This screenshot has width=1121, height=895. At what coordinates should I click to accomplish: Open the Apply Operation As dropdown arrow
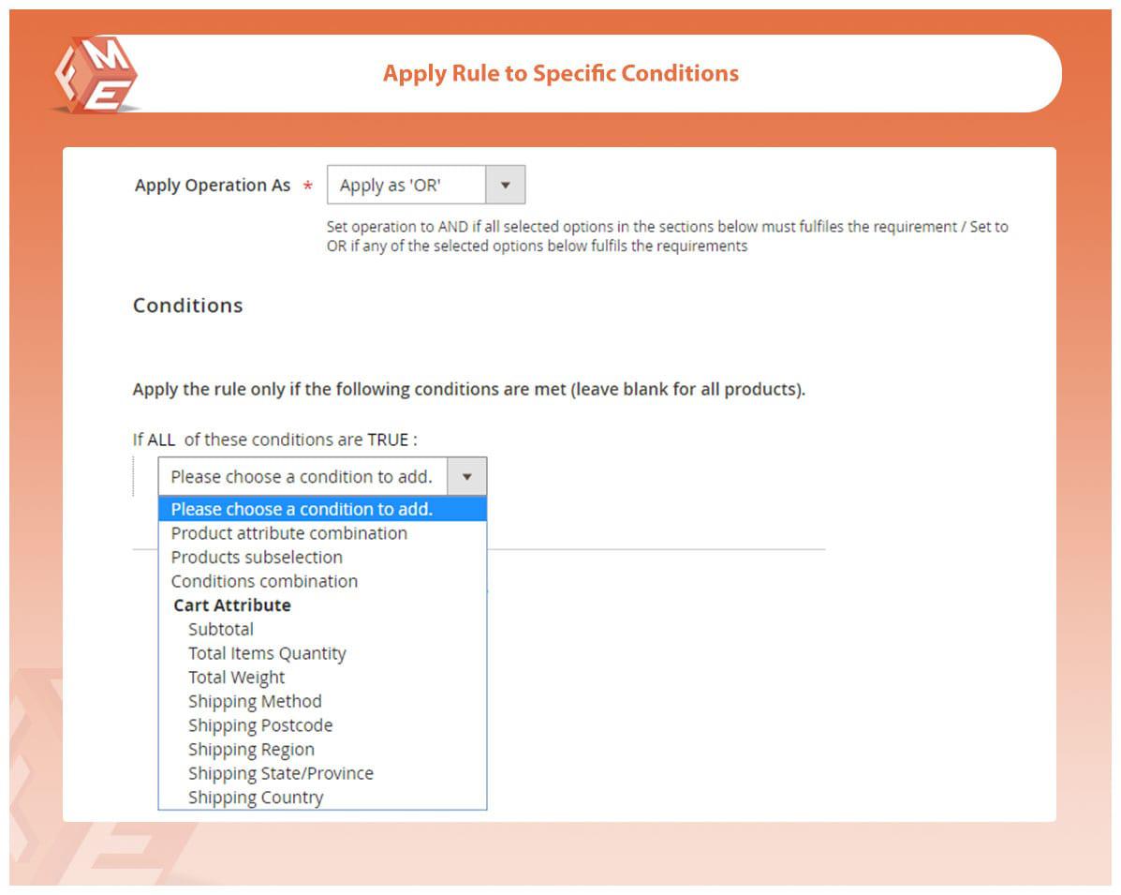[x=506, y=186]
